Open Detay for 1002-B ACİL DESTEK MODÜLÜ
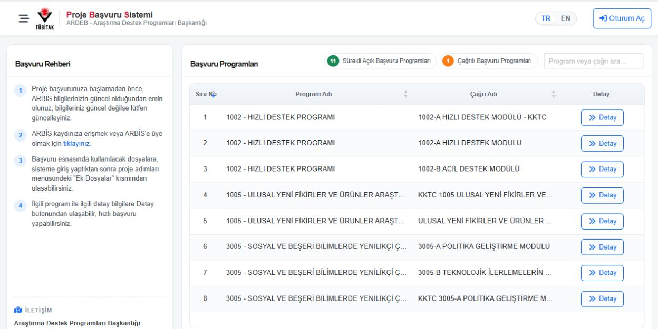 602,169
